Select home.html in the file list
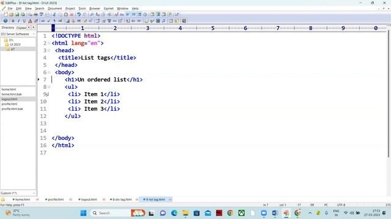 [x=9, y=89]
